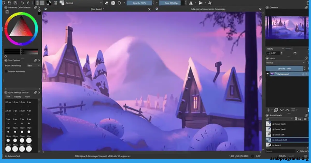The height and width of the screenshot is (163, 311).
Task: Toggle eraser mode in toolbar
Action: coord(107,3)
